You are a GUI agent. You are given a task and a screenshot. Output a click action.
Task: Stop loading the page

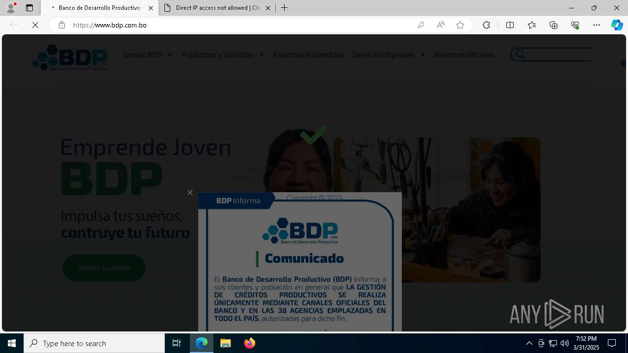pos(35,25)
